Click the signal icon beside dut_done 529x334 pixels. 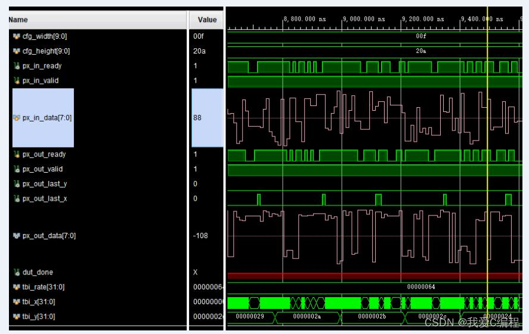click(16, 272)
